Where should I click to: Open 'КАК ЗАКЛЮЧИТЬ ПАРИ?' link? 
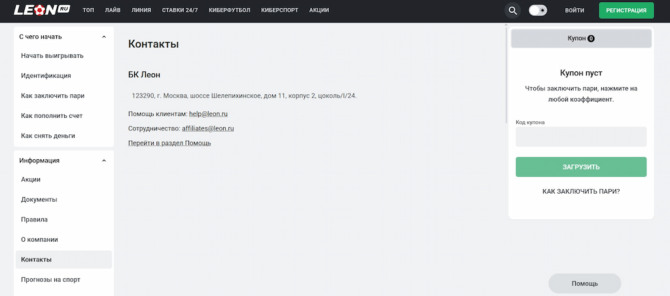click(x=581, y=191)
